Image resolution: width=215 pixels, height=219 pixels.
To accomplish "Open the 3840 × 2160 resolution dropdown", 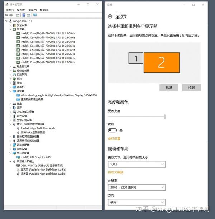I will point(137,187).
